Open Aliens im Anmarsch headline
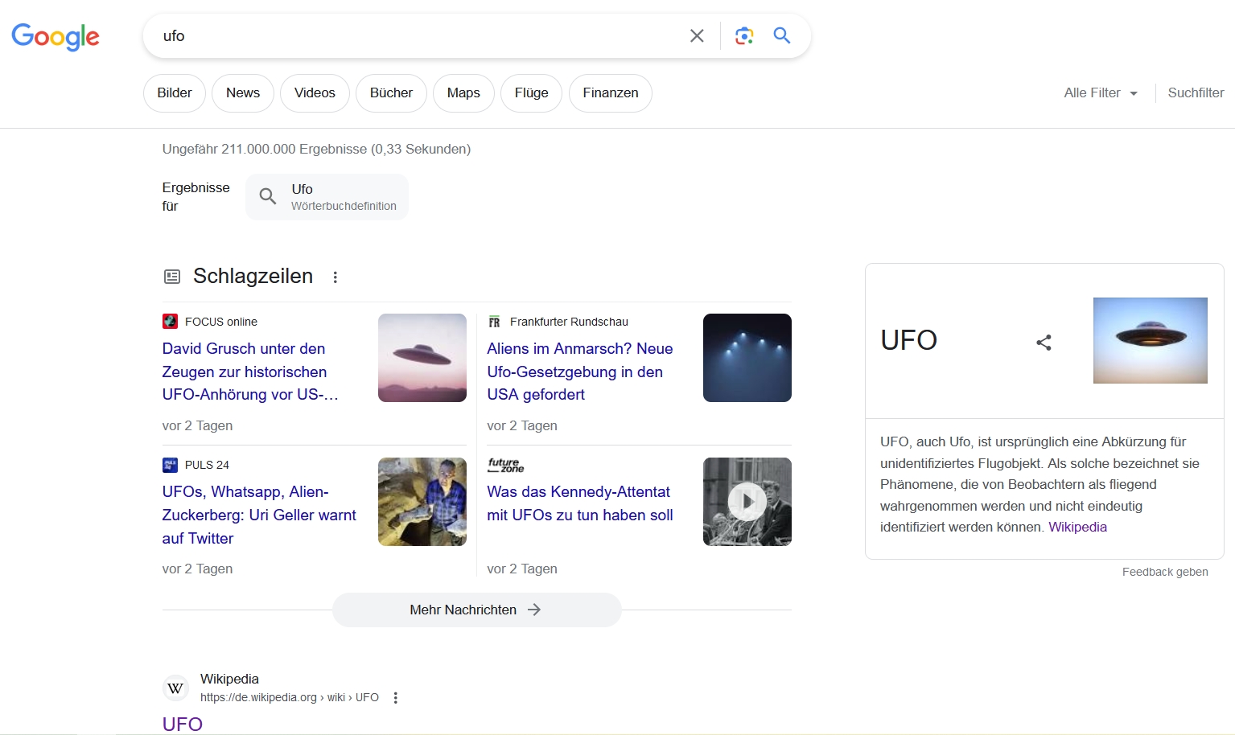This screenshot has height=735, width=1235. coord(580,372)
